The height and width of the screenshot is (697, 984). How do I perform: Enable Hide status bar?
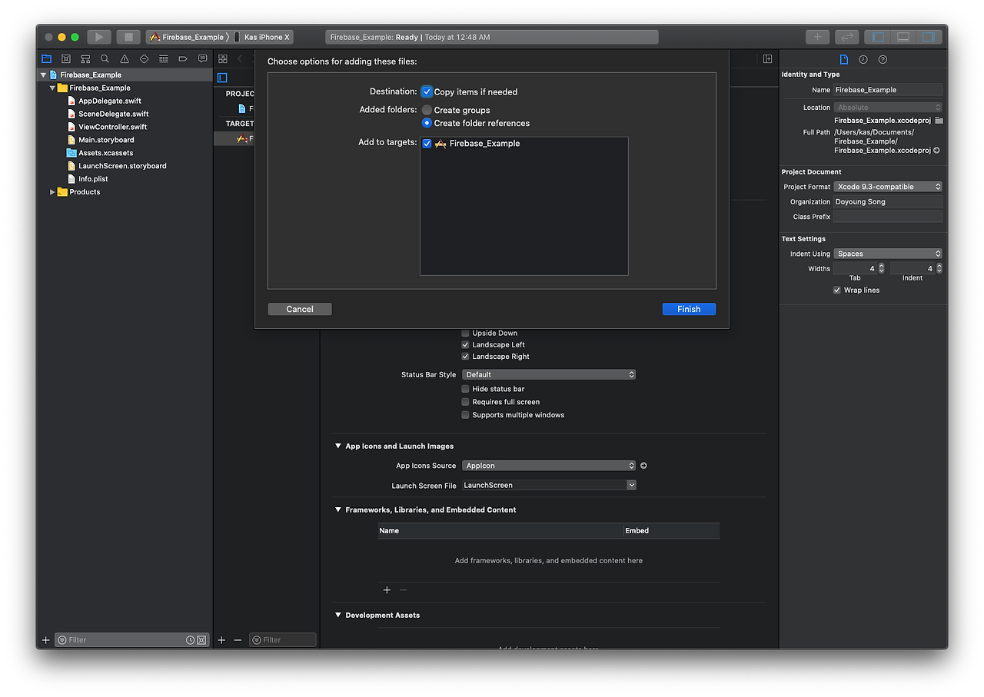[x=465, y=389]
